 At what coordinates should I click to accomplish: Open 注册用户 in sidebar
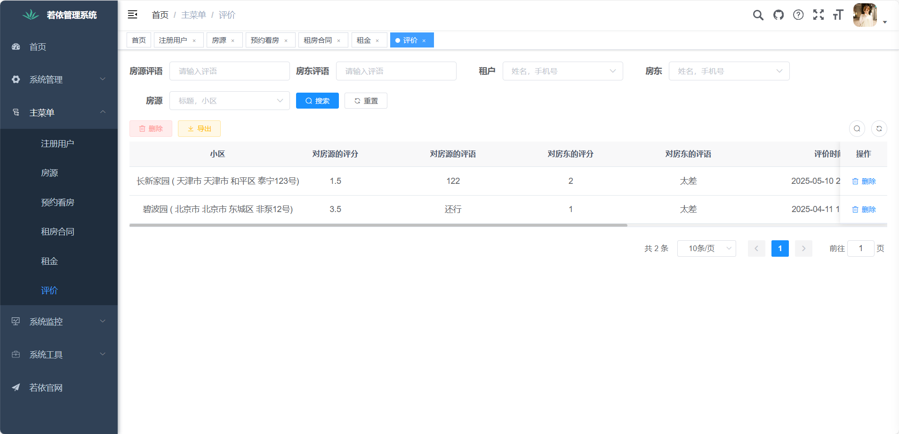[x=59, y=143]
